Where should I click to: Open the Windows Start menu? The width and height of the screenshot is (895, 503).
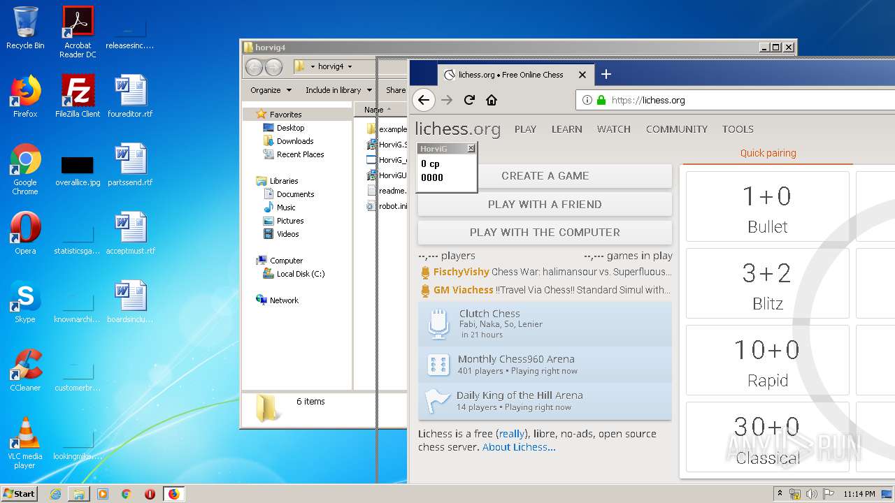(x=20, y=494)
